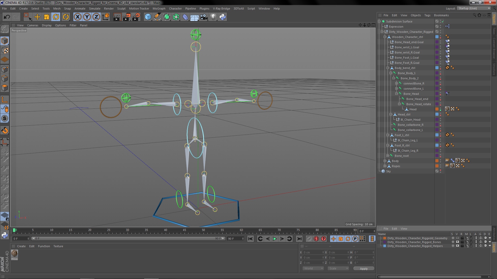Open the Scale mode dropdown
The image size is (497, 279).
point(338,268)
